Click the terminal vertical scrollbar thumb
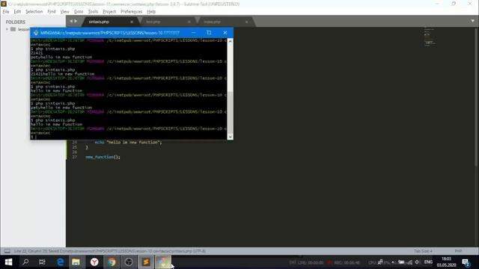 click(x=231, y=113)
